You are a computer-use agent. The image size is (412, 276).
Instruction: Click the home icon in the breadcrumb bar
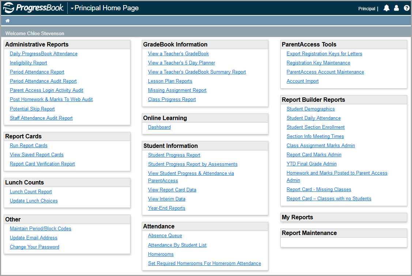[x=7, y=21]
